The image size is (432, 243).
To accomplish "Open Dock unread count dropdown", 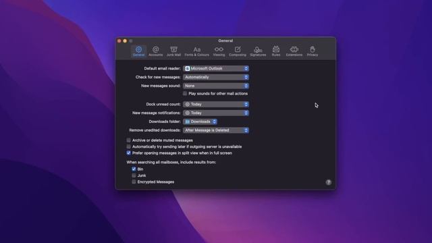I will [x=216, y=104].
